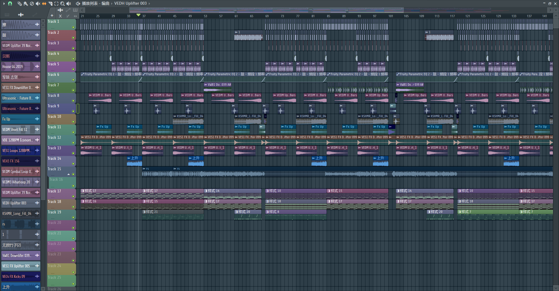Click the curve icon above the tracks
The height and width of the screenshot is (291, 559).
(68, 16)
